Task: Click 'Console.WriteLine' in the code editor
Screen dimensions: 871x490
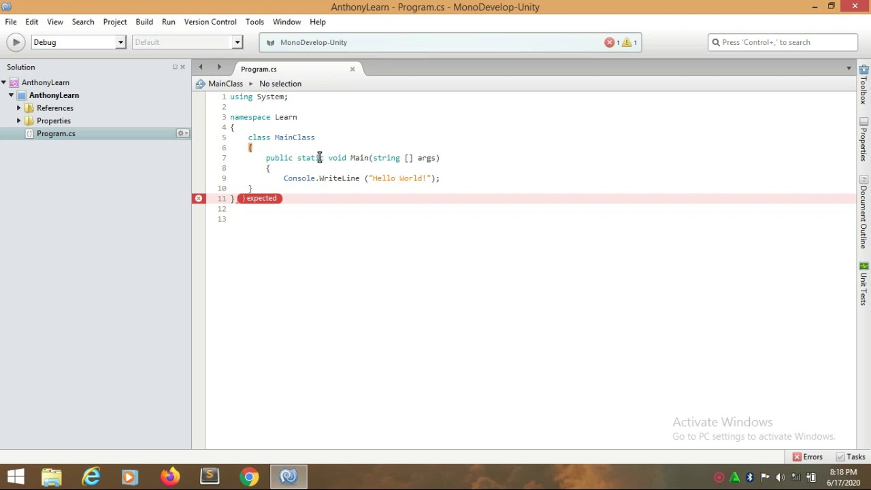Action: point(321,178)
